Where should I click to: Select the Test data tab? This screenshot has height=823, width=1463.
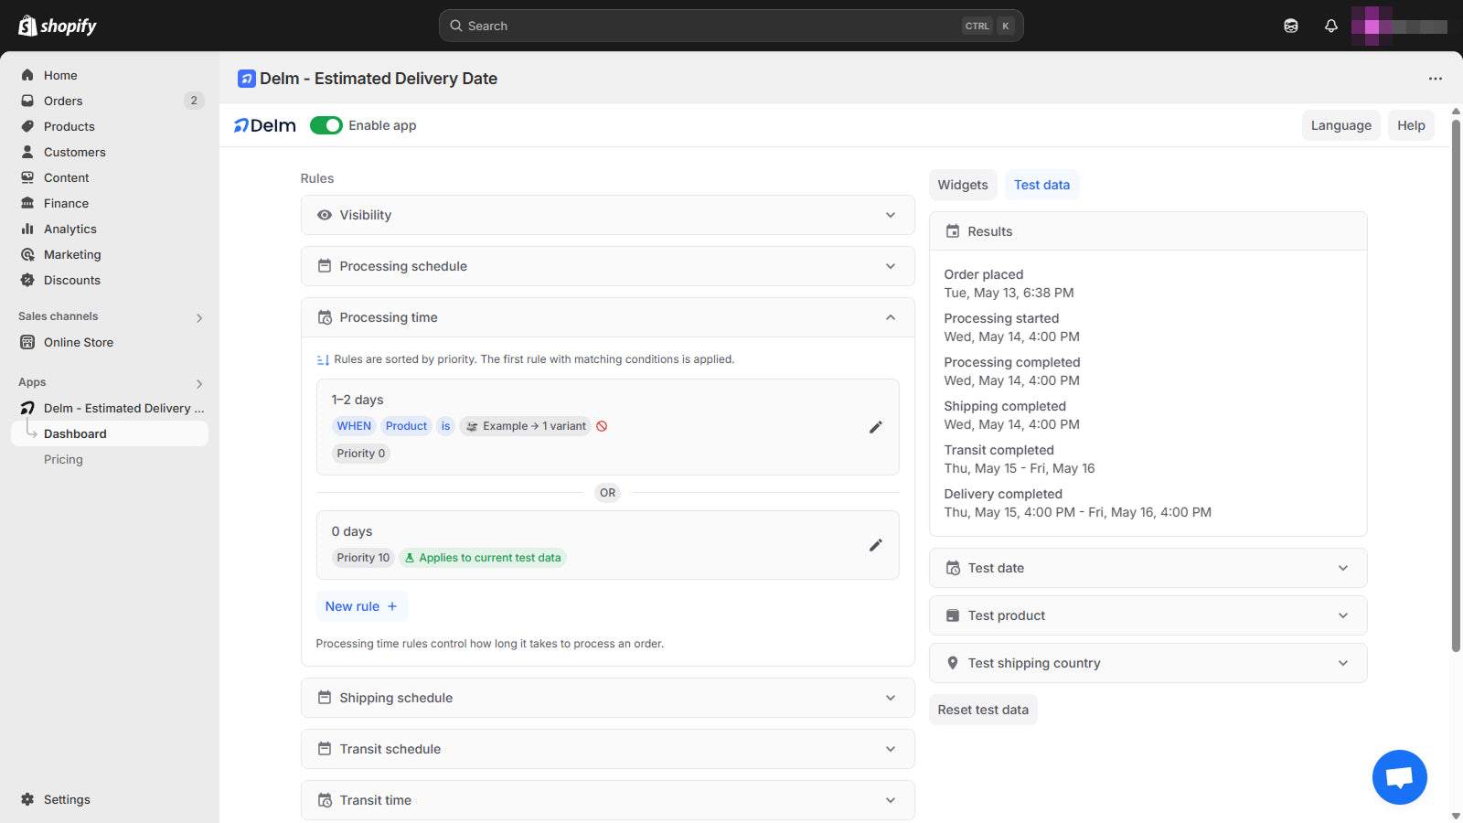click(x=1041, y=185)
